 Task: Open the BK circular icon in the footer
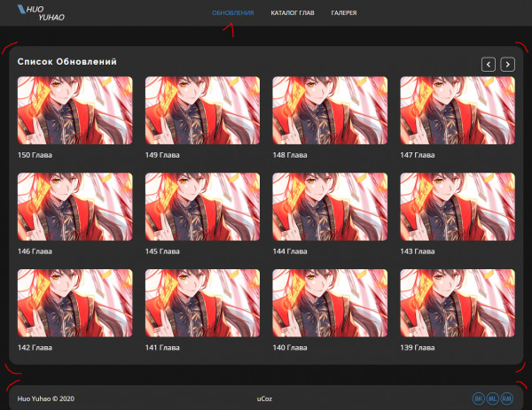pyautogui.click(x=478, y=398)
